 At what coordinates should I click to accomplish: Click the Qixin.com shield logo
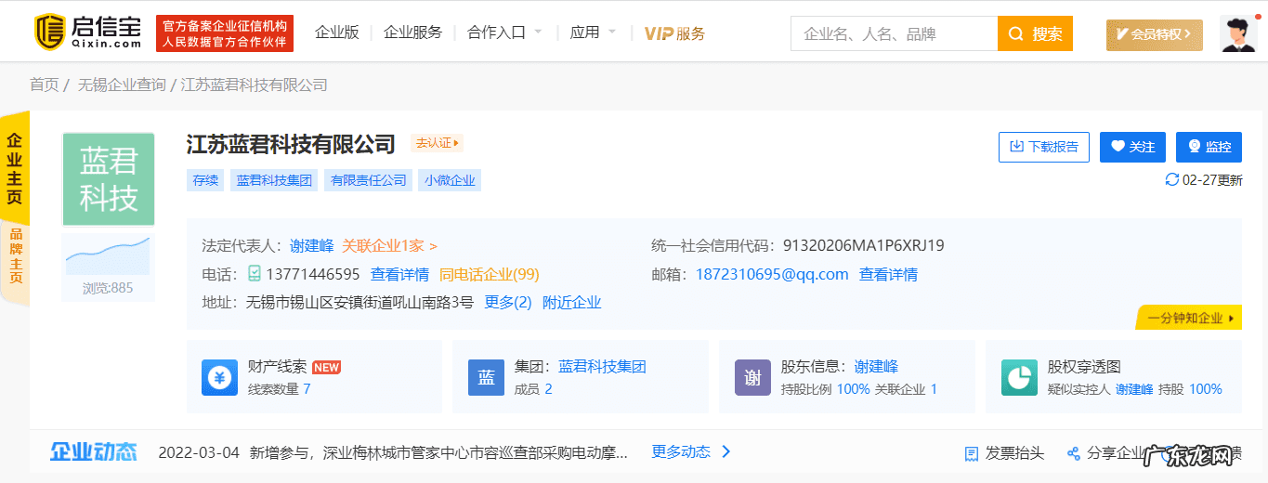tap(48, 33)
